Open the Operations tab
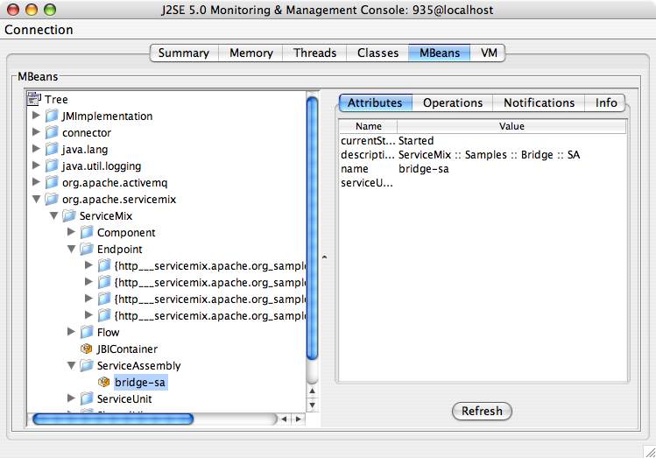 pyautogui.click(x=453, y=102)
